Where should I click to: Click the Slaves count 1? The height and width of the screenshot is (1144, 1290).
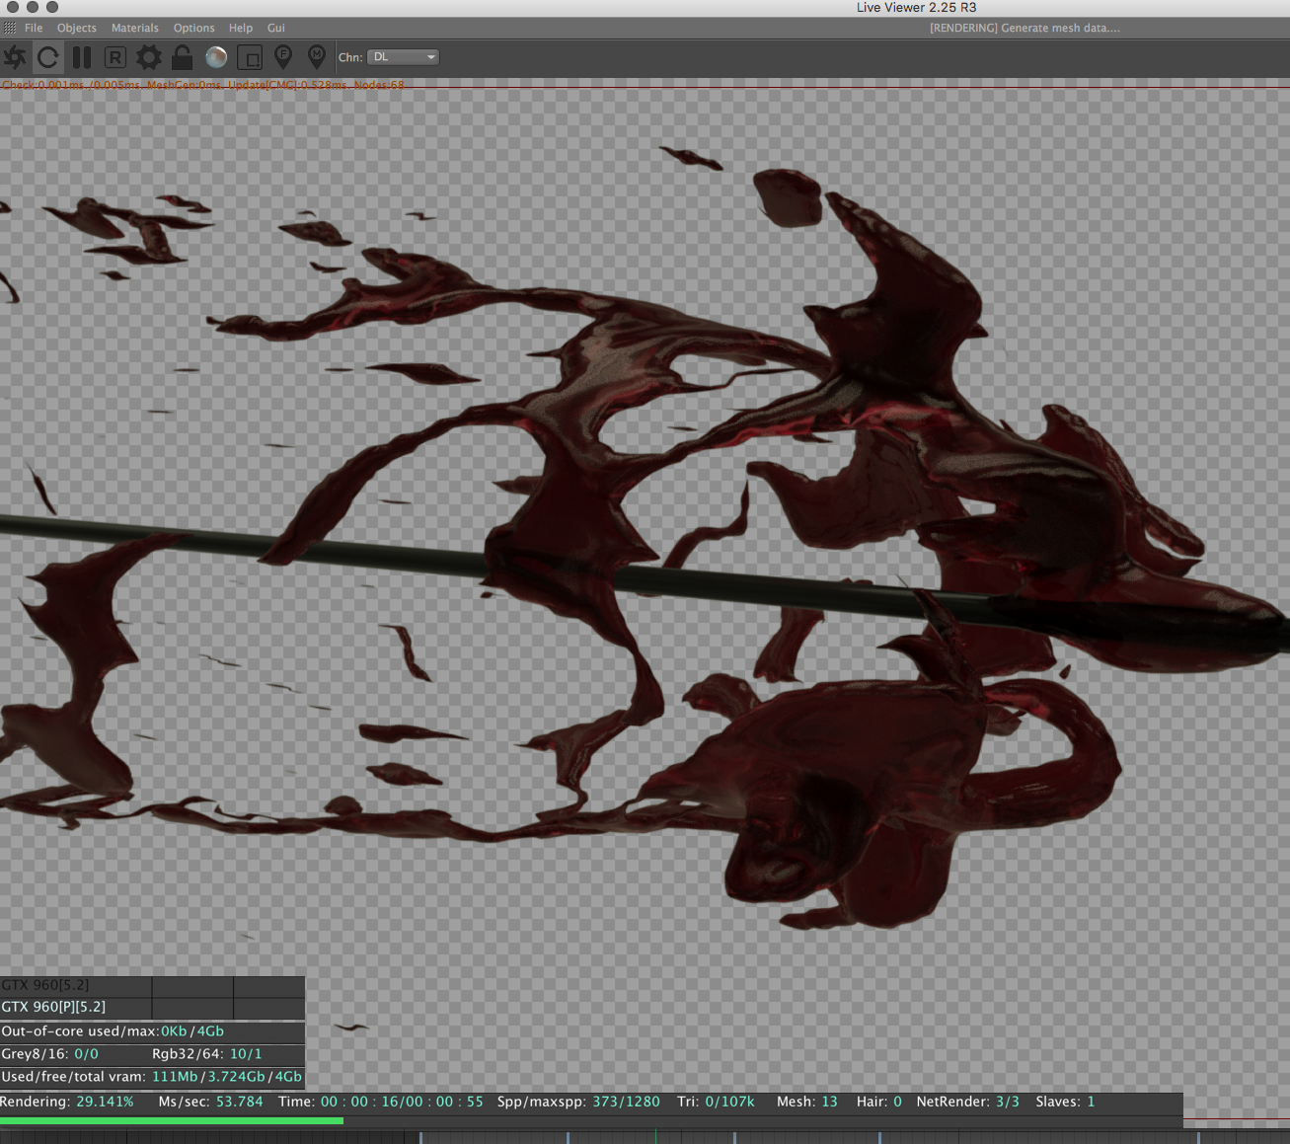point(1091,1102)
